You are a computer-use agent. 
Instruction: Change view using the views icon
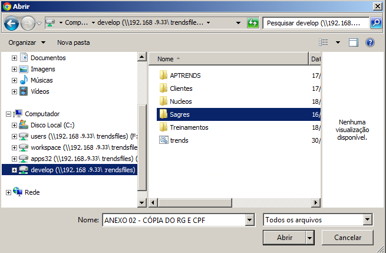324,42
